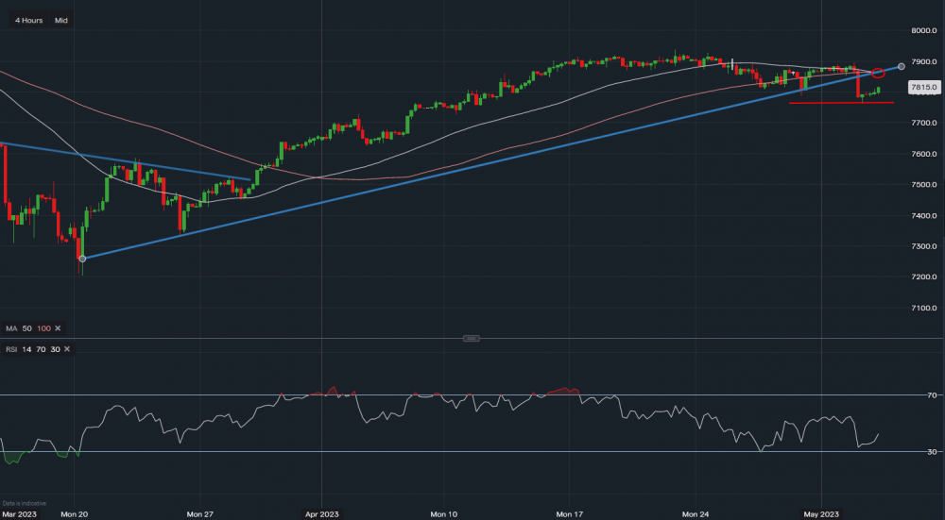The height and width of the screenshot is (520, 945).
Task: Select the short descending blue trendline
Action: 123,160
